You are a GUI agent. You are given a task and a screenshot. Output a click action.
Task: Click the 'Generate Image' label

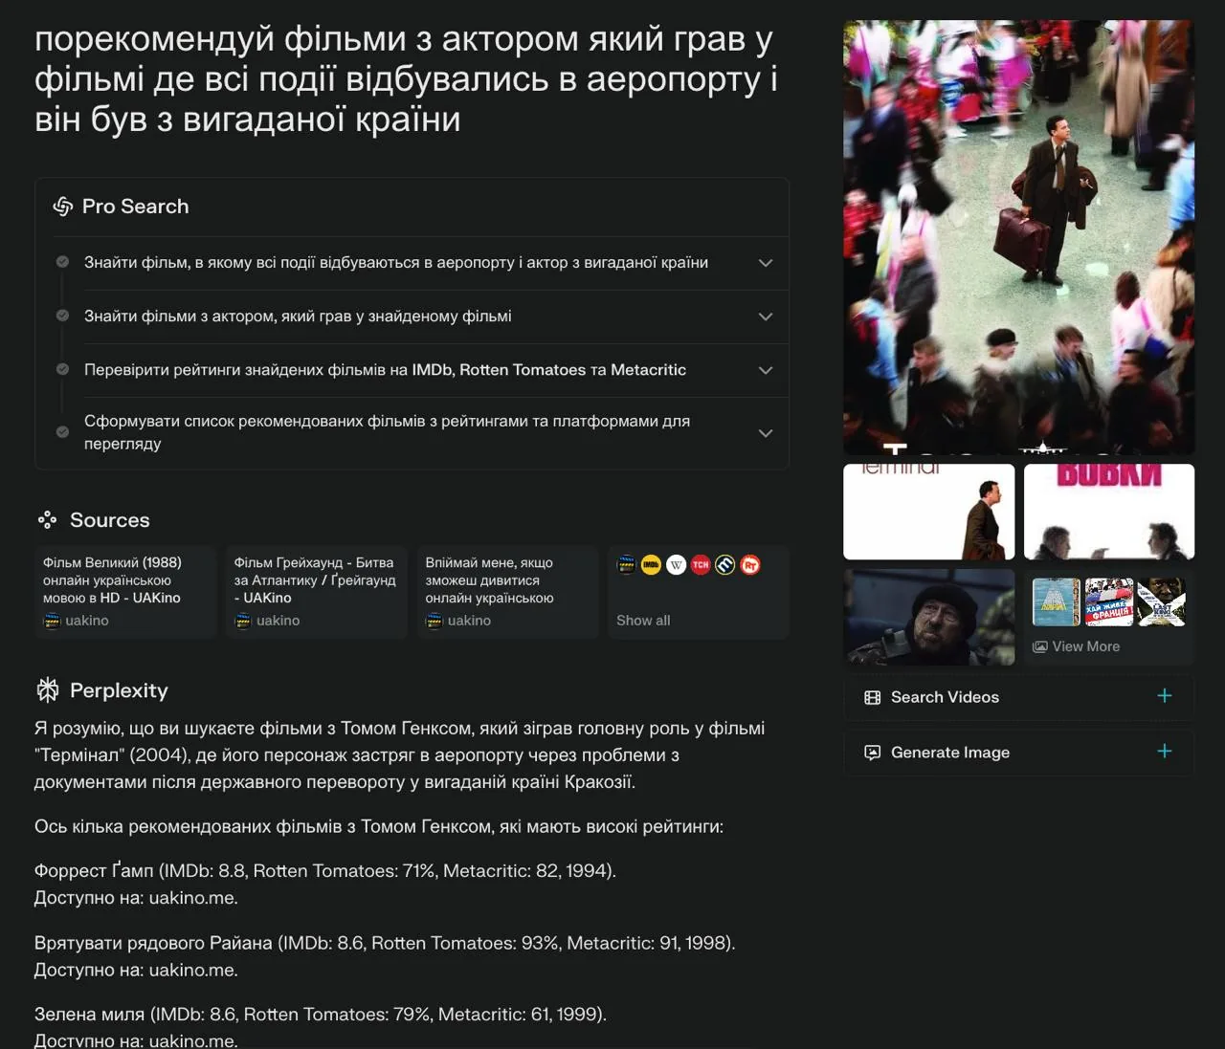point(950,753)
